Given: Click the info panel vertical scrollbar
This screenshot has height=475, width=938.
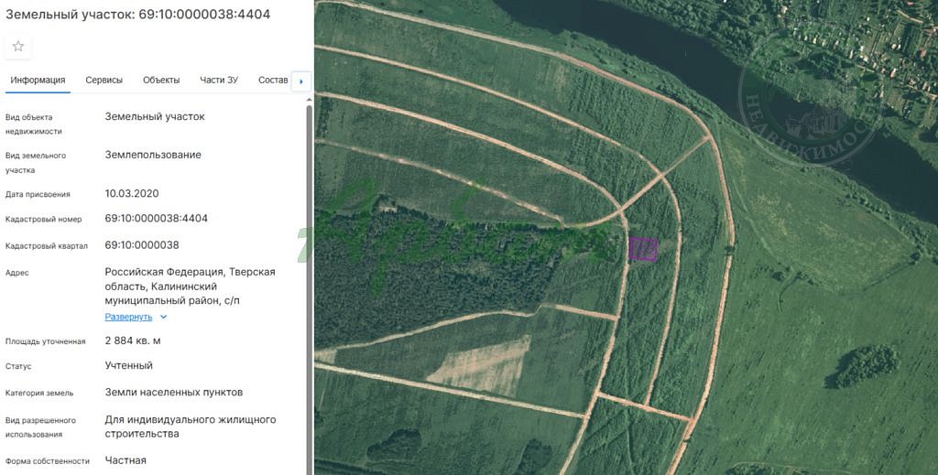Looking at the screenshot, I should (309, 275).
